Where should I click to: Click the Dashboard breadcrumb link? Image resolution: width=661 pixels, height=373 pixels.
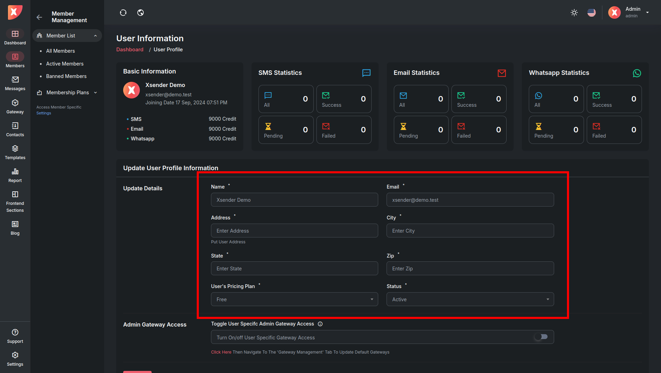coord(130,50)
